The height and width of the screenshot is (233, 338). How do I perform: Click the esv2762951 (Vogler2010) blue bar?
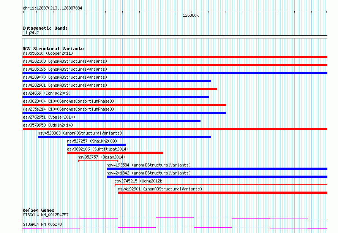click(111, 121)
